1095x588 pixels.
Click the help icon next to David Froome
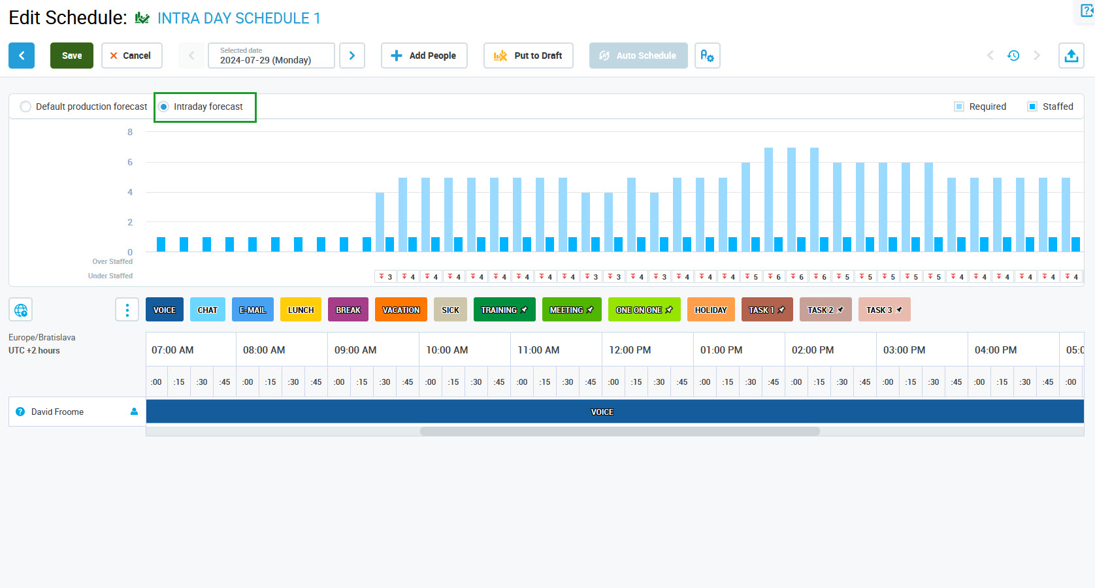point(20,412)
